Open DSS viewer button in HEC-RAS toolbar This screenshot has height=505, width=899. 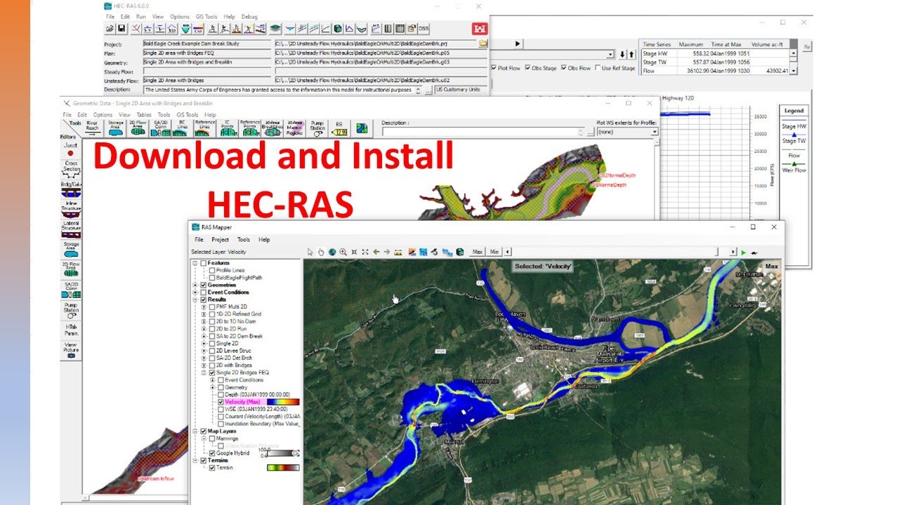click(424, 29)
